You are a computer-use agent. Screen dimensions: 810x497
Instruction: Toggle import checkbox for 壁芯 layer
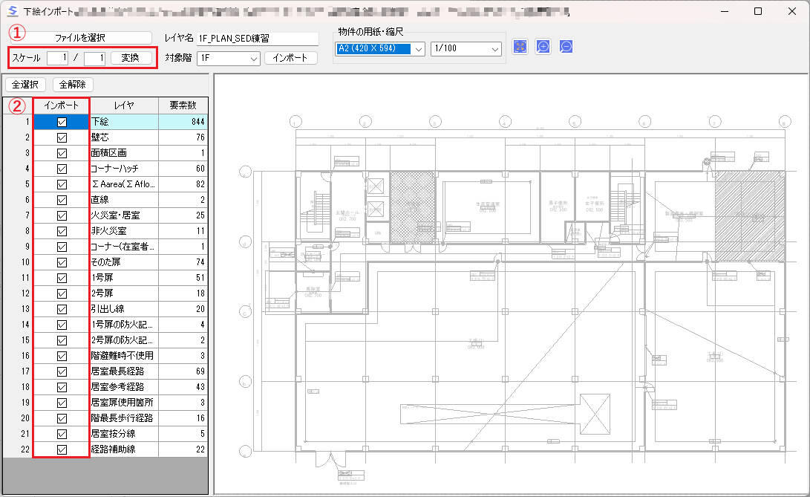pyautogui.click(x=62, y=137)
